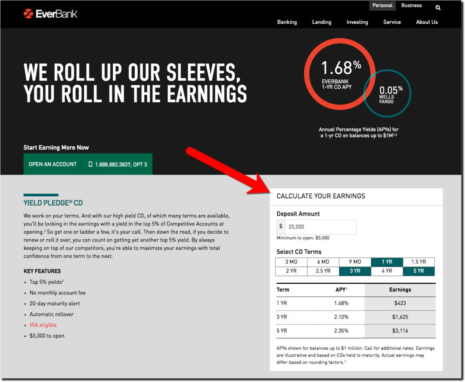Select the 3 MO CD term
This screenshot has width=465, height=382.
tap(291, 262)
